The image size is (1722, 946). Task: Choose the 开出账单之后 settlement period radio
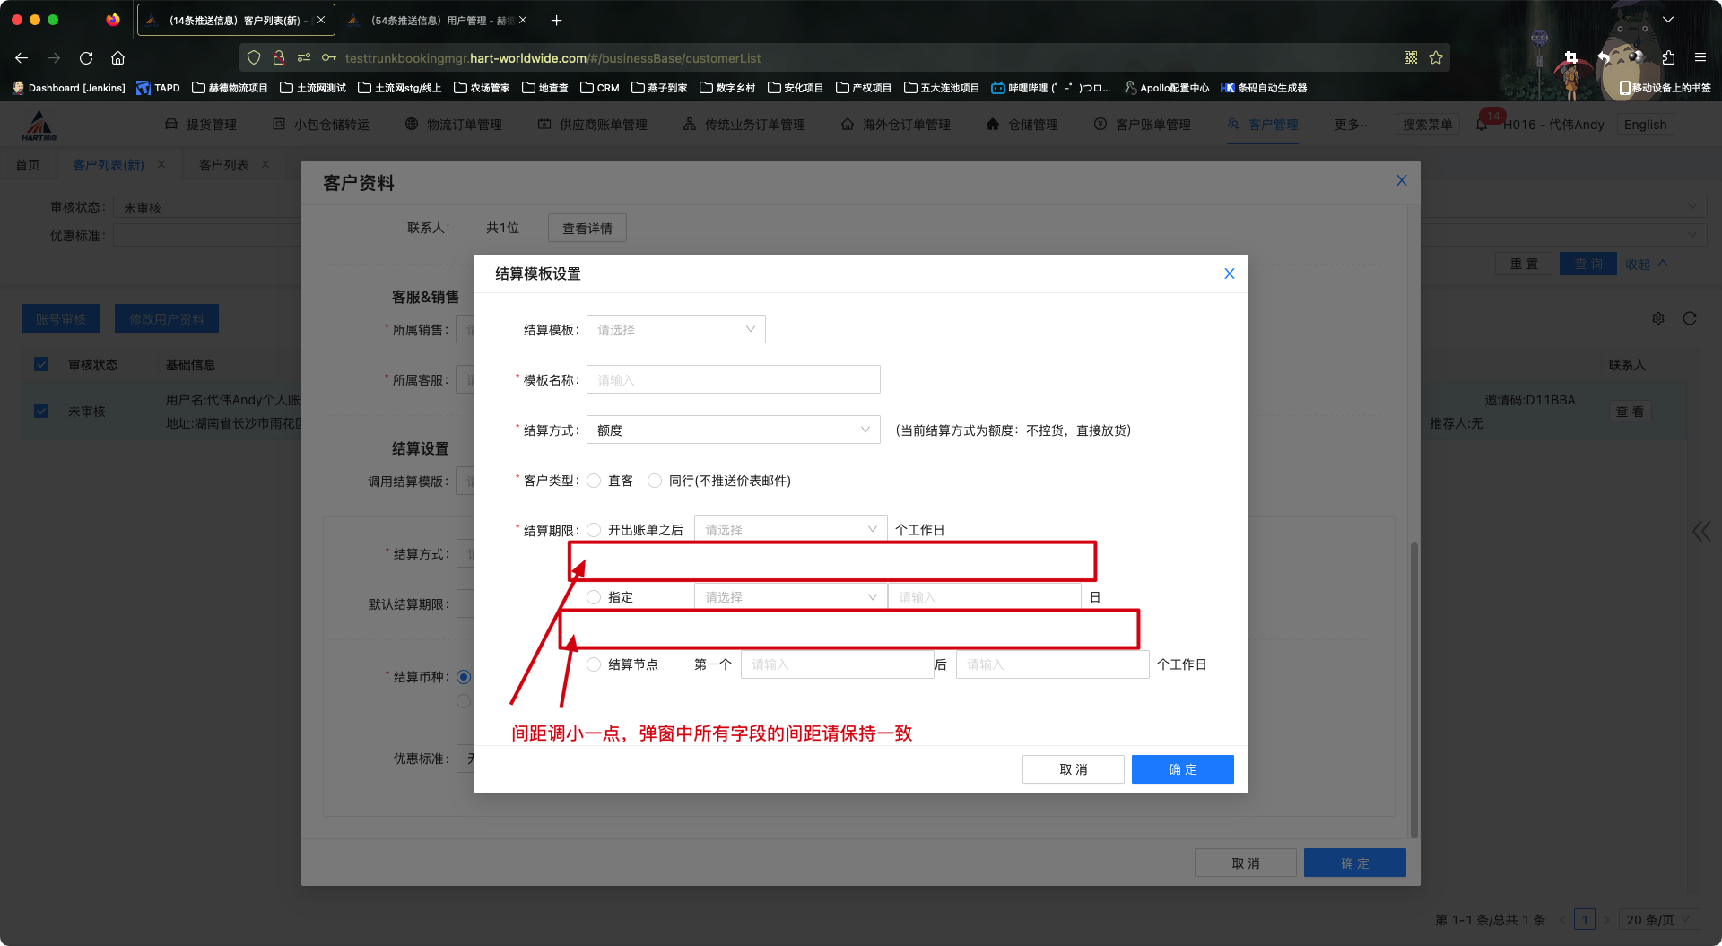[x=594, y=531]
